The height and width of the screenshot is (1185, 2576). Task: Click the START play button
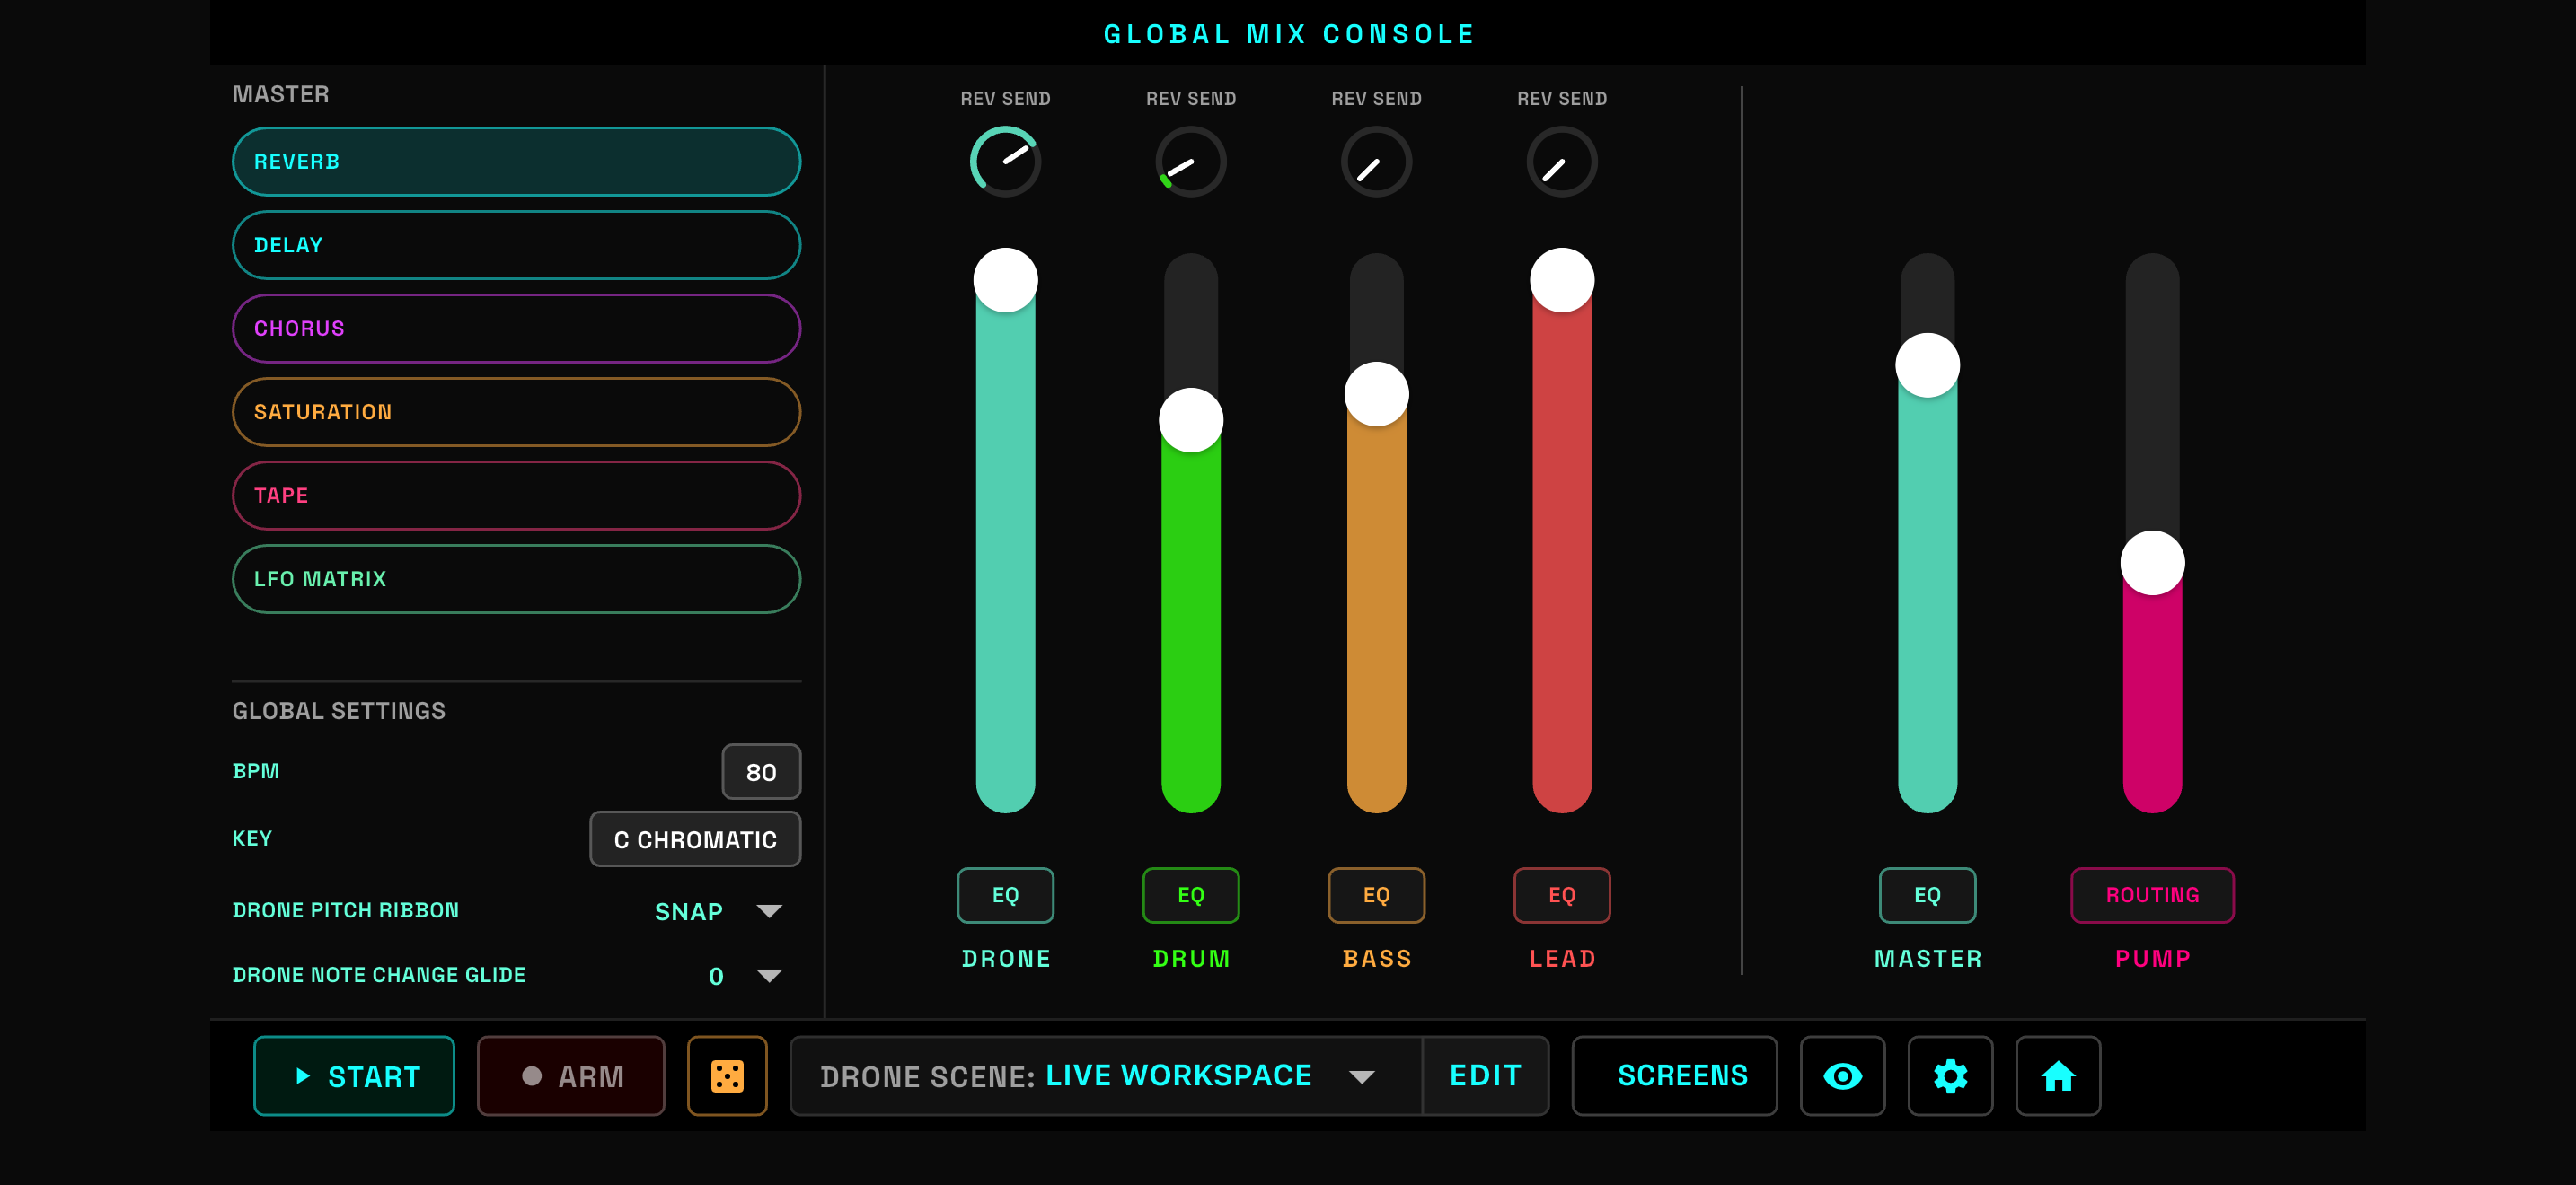[354, 1076]
